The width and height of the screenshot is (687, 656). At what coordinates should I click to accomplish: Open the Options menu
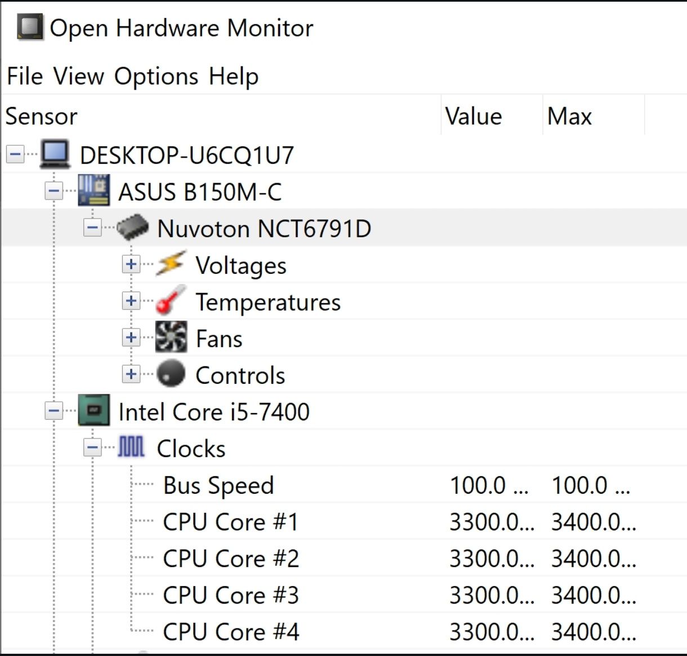[156, 76]
